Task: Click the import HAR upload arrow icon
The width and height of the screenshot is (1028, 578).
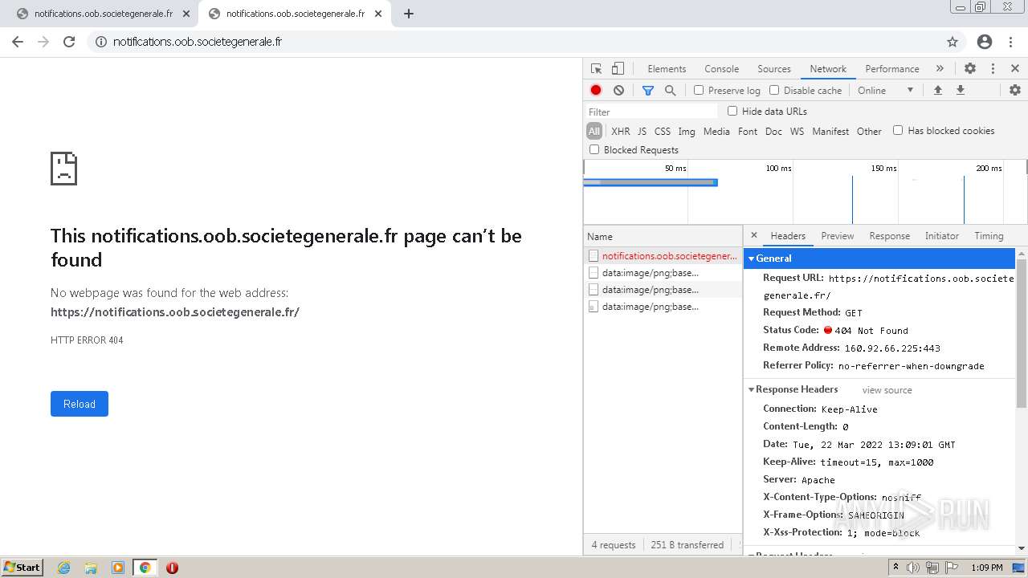Action: pos(937,90)
